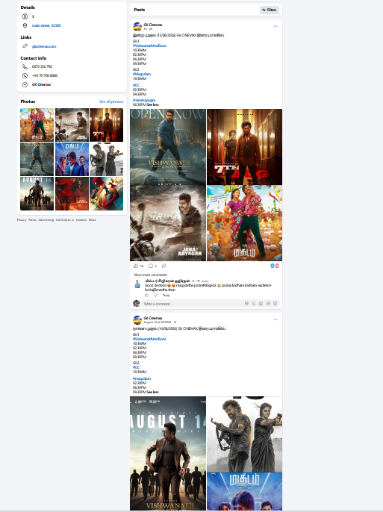
Task: Click phone number 0672 226 792
Action: pos(42,66)
